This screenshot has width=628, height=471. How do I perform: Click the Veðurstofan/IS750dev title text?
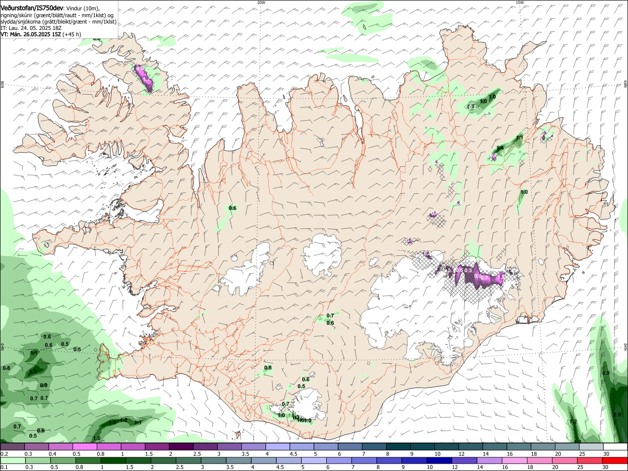pos(32,7)
